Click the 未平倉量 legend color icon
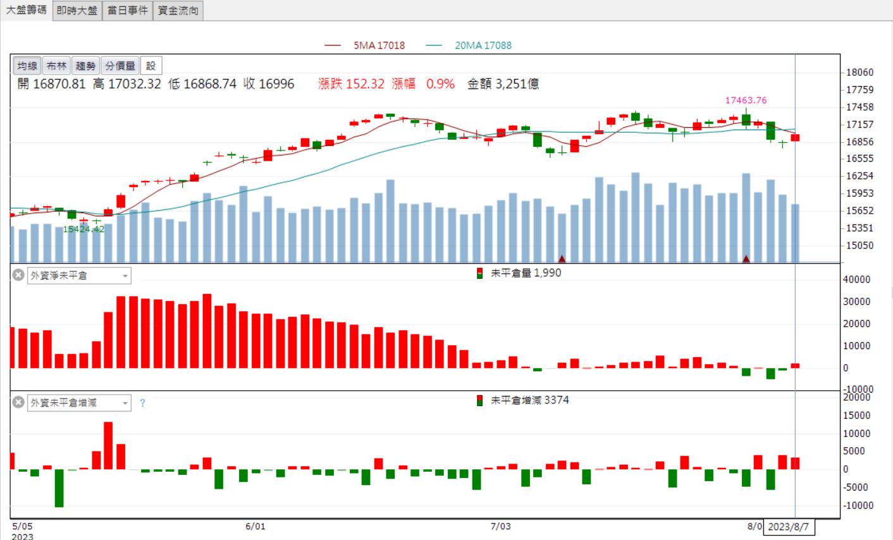This screenshot has width=893, height=540. pyautogui.click(x=479, y=273)
